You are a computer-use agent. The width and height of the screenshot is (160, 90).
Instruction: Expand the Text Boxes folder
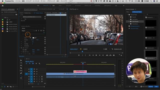tap(129, 19)
